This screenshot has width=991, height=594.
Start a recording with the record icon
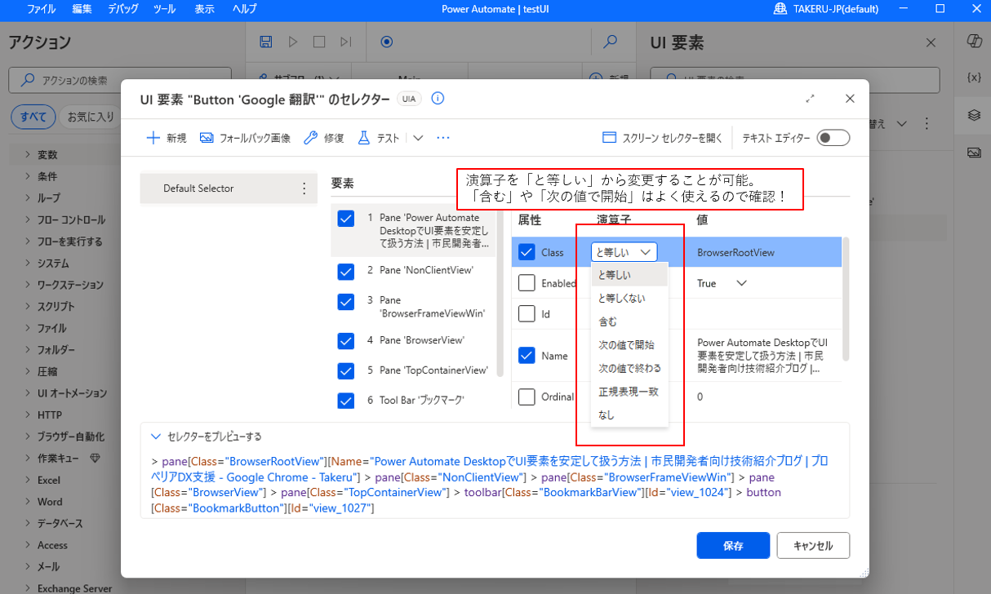(x=385, y=42)
